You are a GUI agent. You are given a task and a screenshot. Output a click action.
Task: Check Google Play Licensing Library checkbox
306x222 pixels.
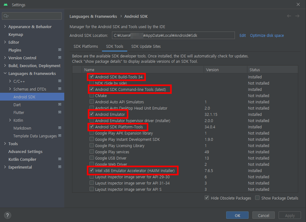pos(91,146)
